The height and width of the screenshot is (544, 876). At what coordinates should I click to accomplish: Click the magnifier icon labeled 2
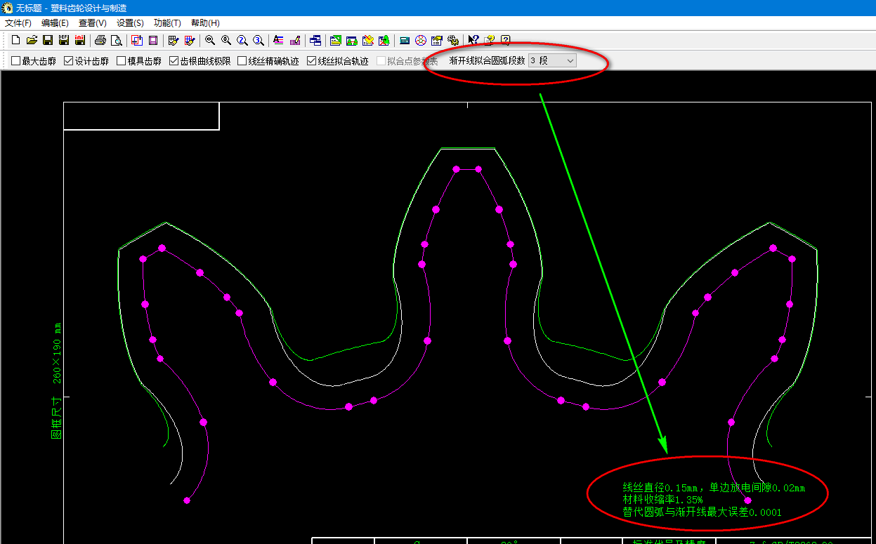[242, 40]
